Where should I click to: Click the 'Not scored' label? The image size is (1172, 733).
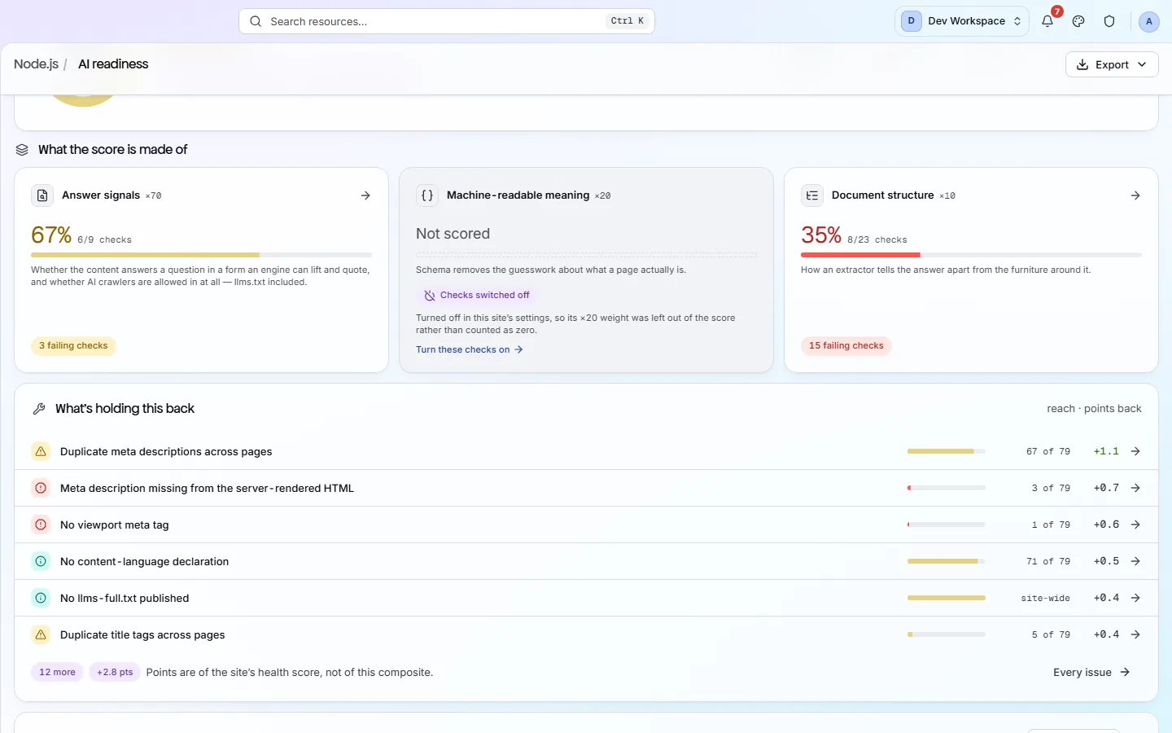[453, 234]
